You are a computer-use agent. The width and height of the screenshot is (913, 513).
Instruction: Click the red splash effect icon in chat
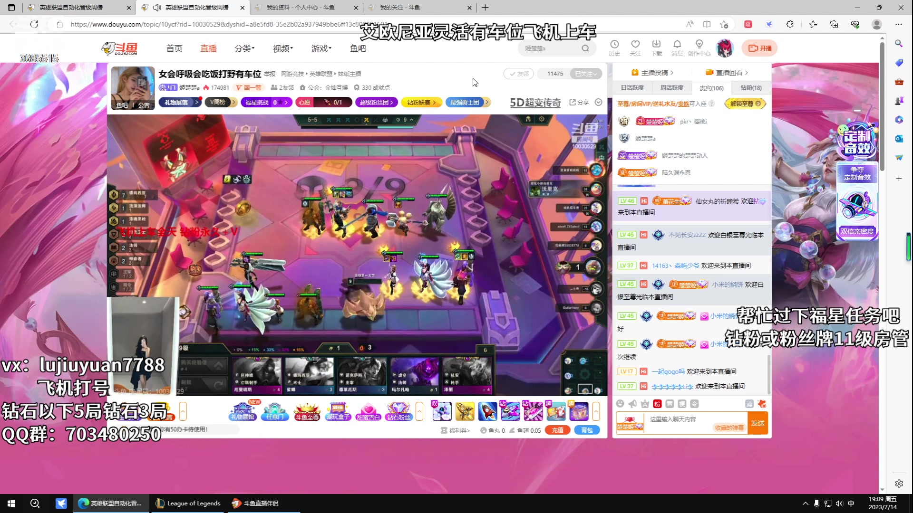pos(762,404)
